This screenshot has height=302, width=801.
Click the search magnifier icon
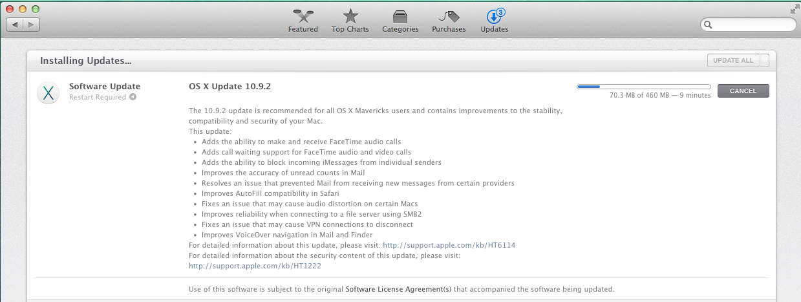coord(709,25)
